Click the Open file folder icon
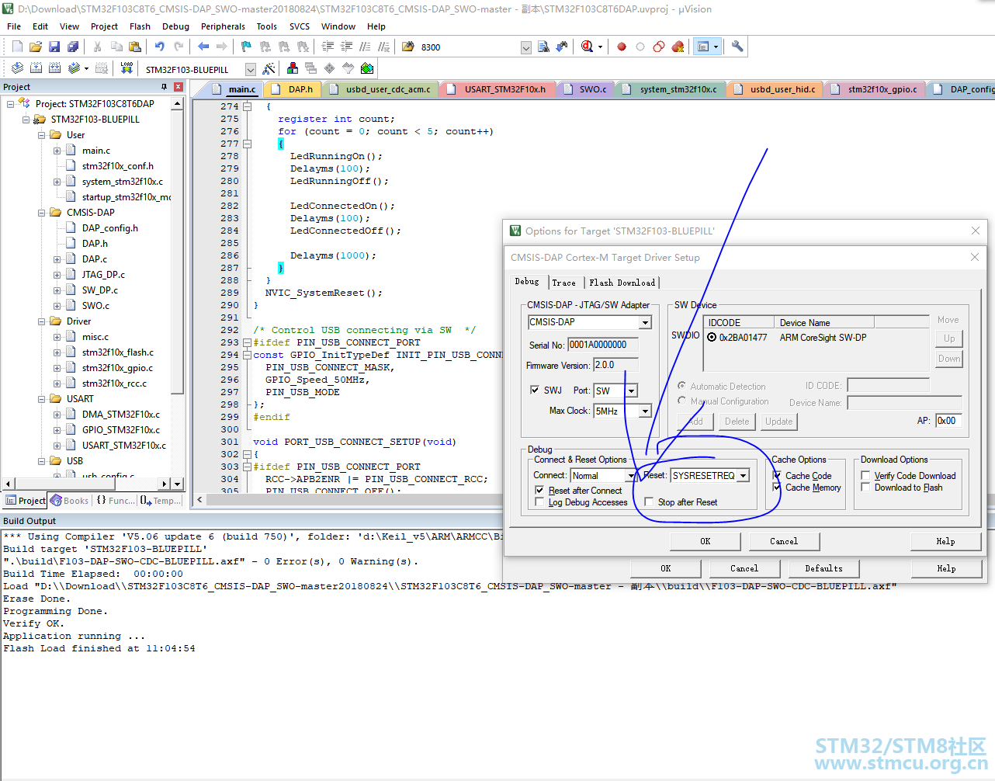 click(36, 47)
